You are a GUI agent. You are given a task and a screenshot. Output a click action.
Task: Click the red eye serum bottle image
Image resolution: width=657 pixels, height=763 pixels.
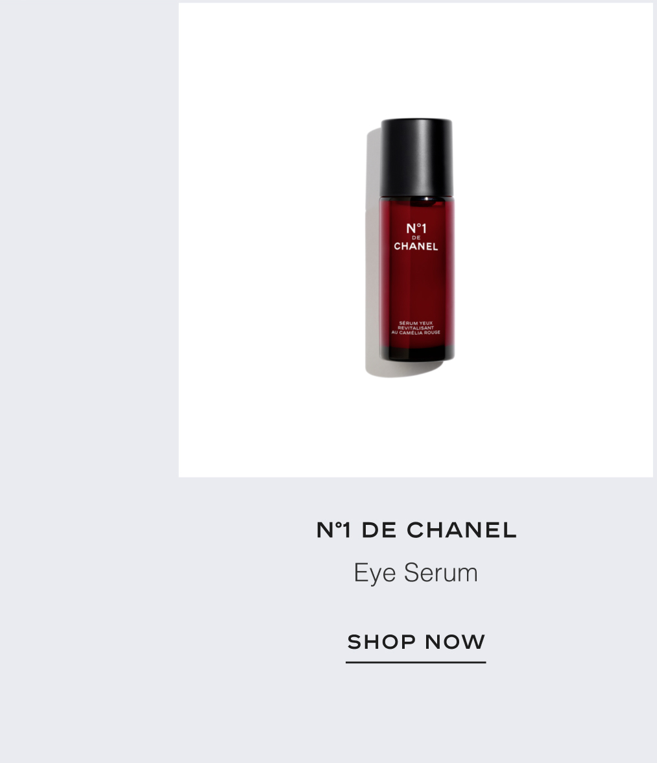416,240
